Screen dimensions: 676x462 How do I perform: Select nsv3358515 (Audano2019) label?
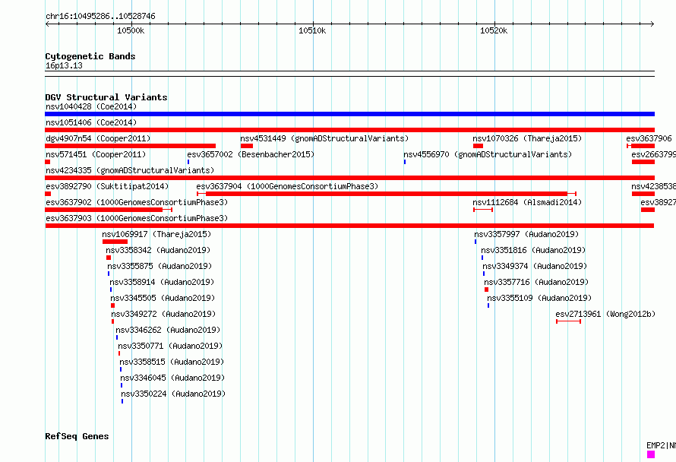pos(172,362)
